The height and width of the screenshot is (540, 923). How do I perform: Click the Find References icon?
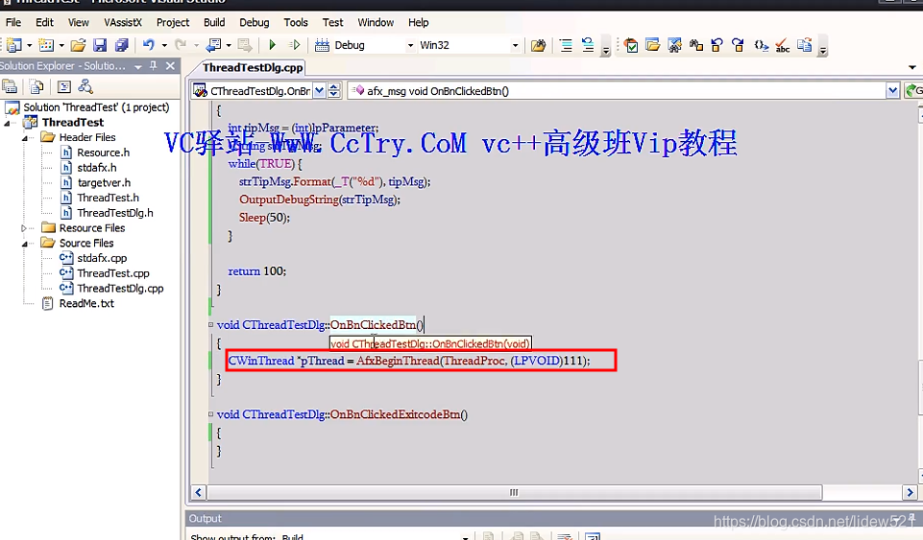tap(696, 45)
